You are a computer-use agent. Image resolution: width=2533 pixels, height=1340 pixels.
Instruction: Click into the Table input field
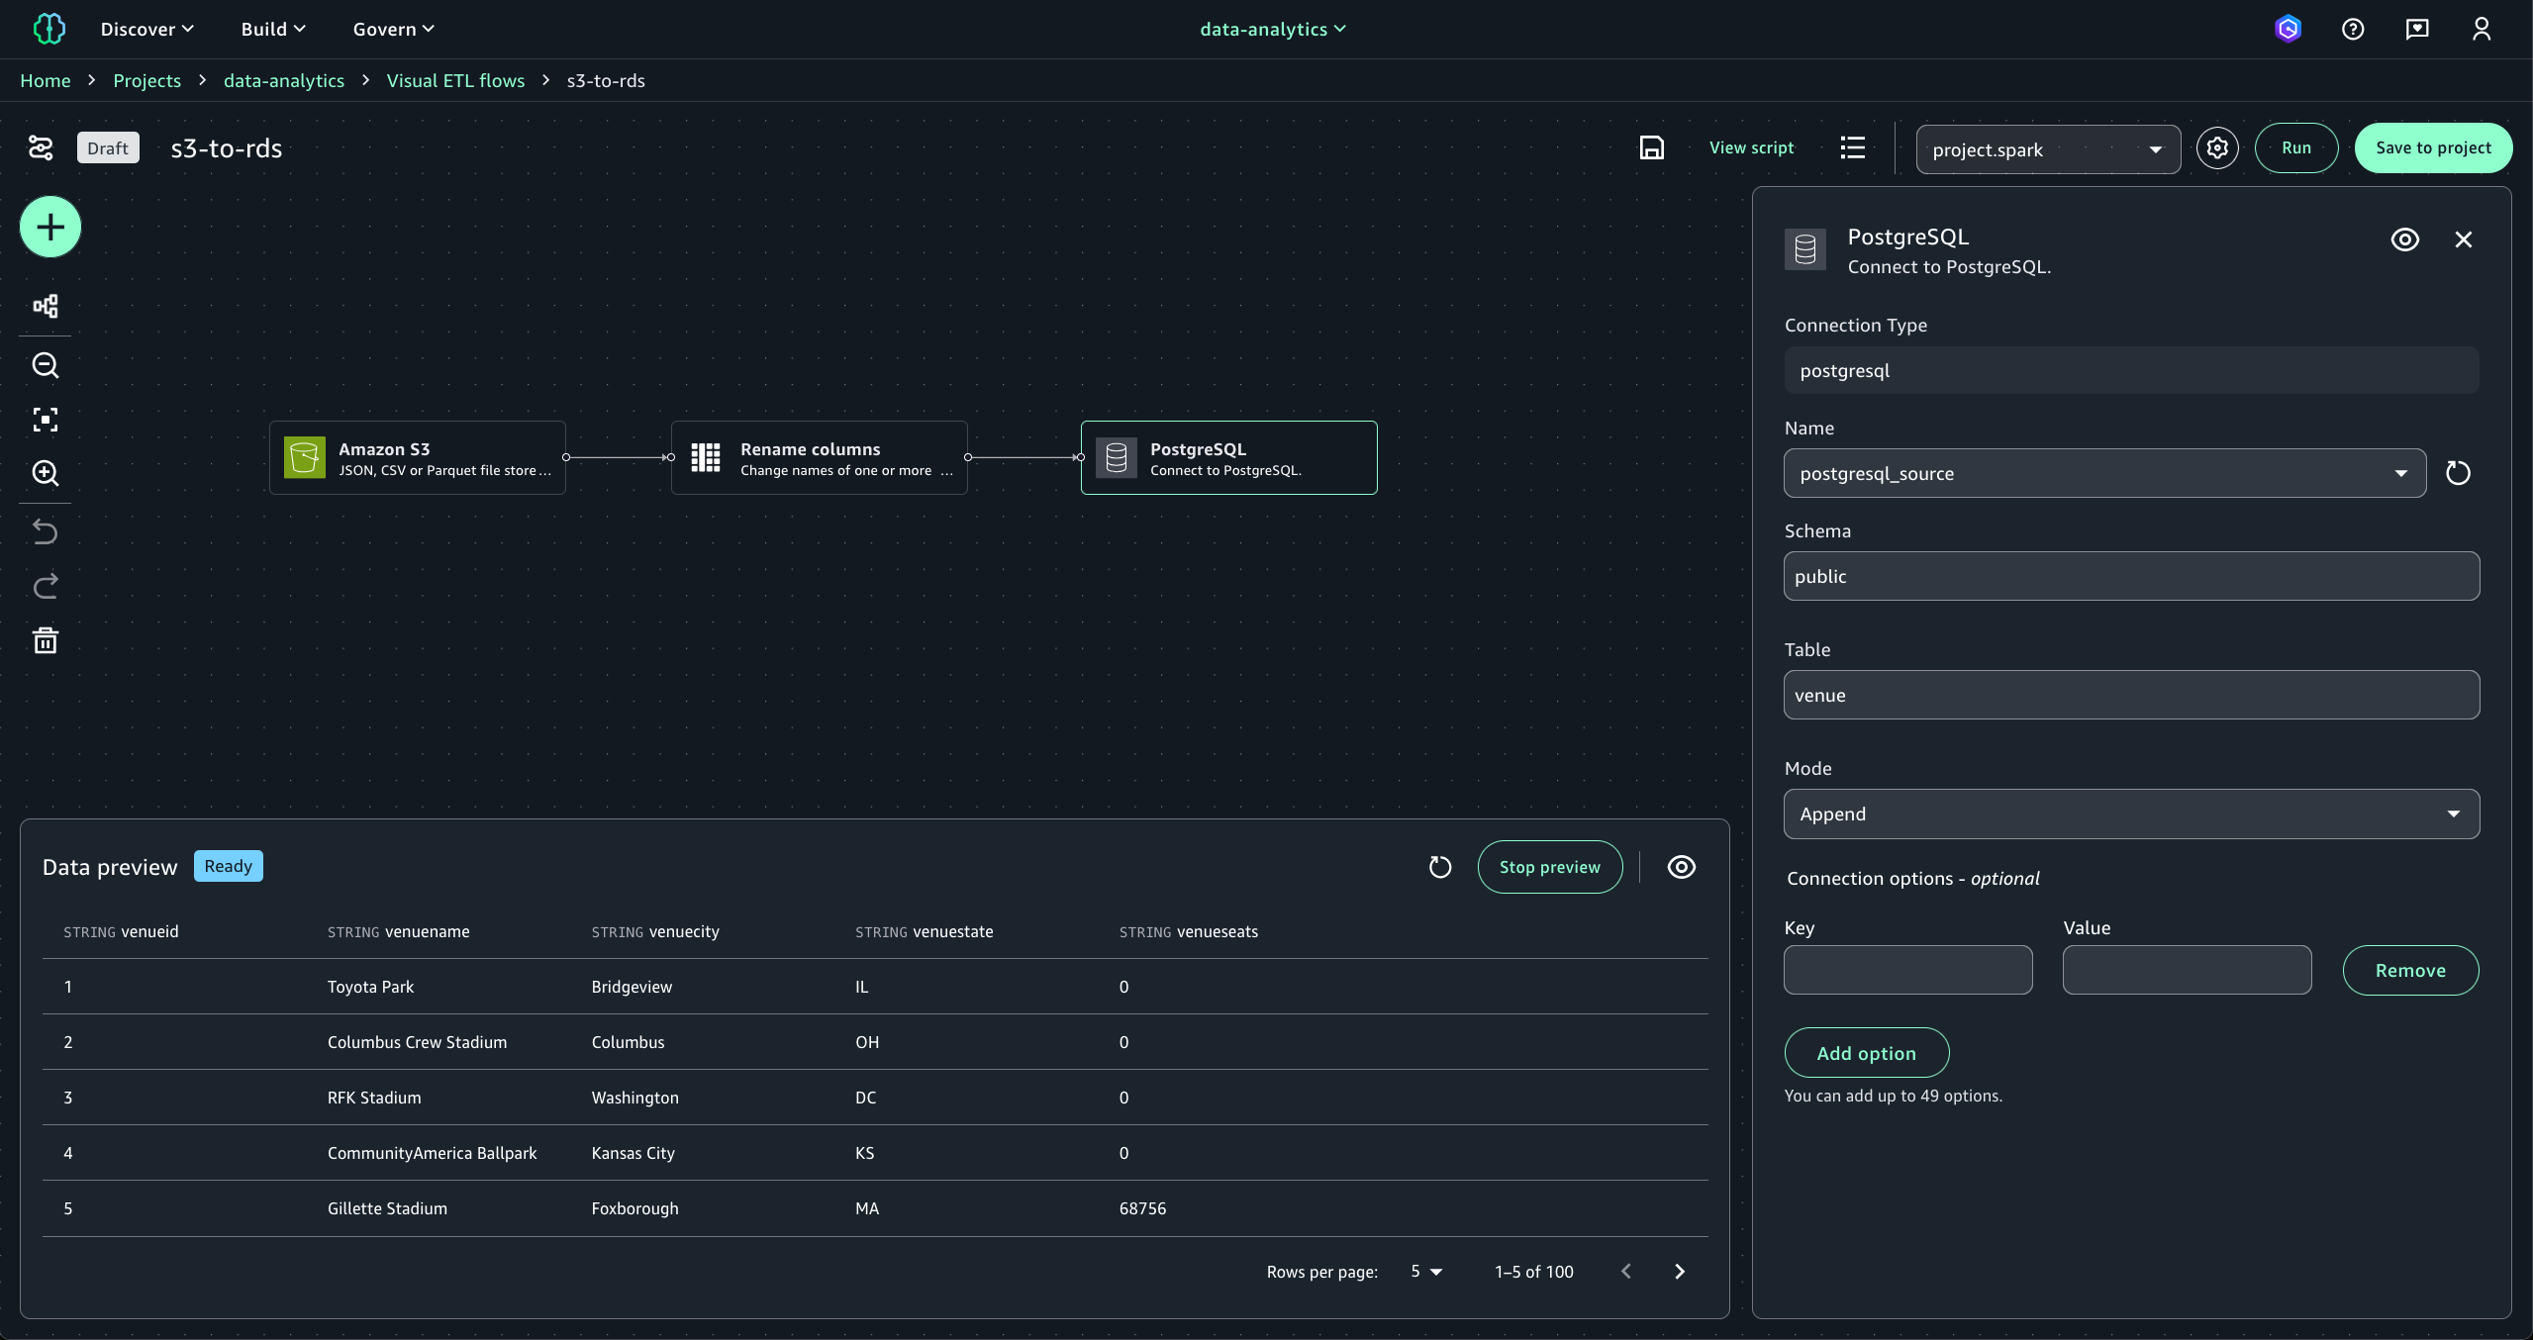click(x=2130, y=695)
